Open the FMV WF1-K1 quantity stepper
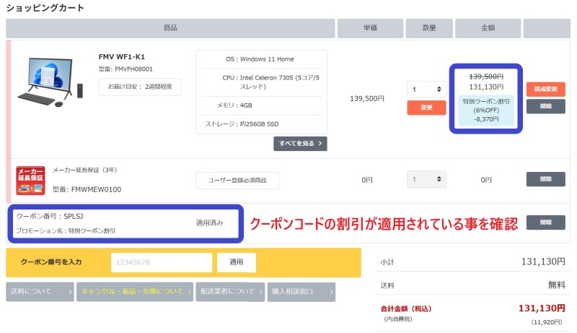Image resolution: width=577 pixels, height=333 pixels. click(x=426, y=89)
